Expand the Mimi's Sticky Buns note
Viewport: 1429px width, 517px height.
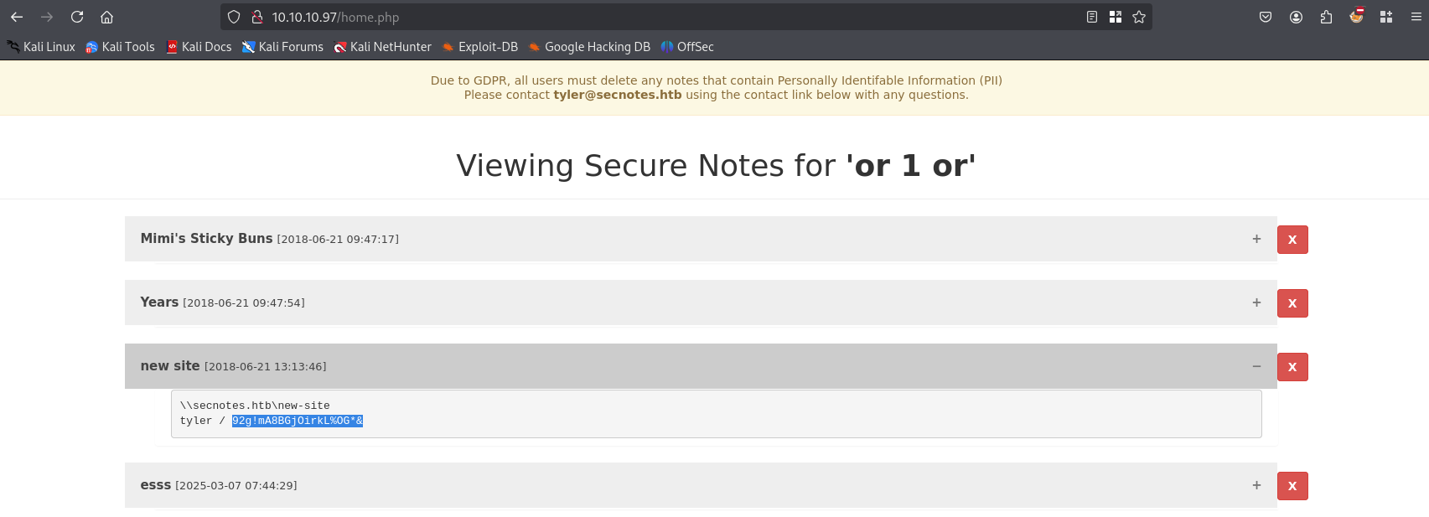1256,239
